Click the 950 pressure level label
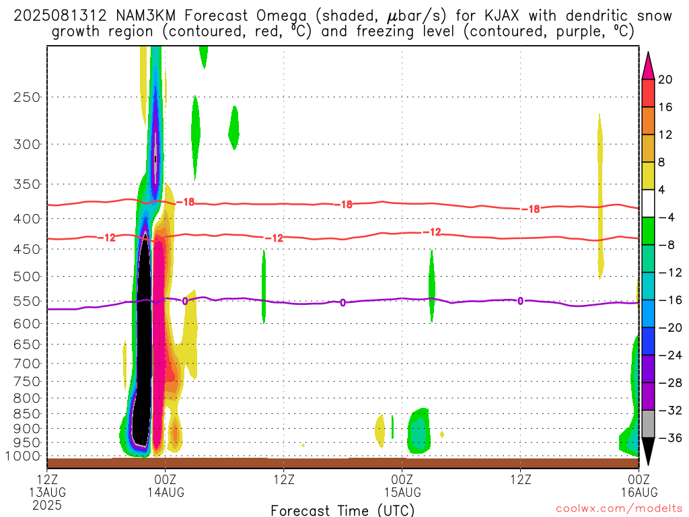This screenshot has width=689, height=517. (27, 443)
